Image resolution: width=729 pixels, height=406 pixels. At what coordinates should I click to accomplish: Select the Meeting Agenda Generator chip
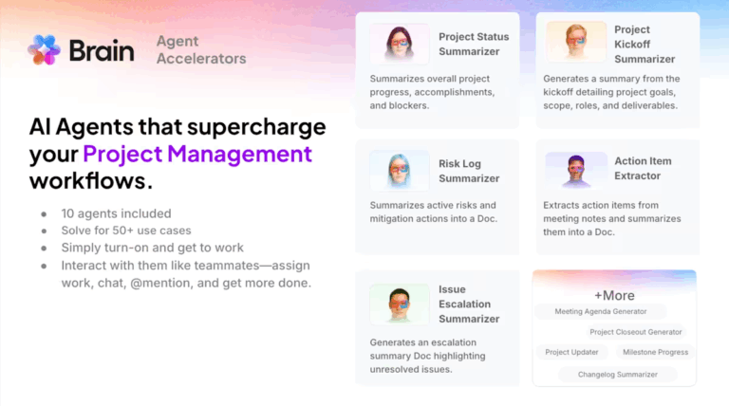click(x=603, y=311)
